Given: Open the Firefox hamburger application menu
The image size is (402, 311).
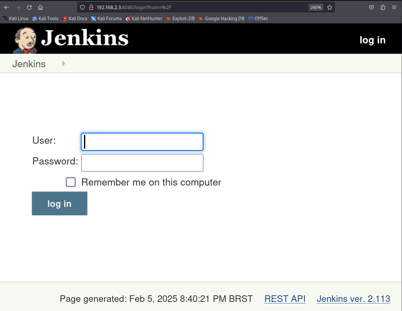Looking at the screenshot, I should pos(394,7).
